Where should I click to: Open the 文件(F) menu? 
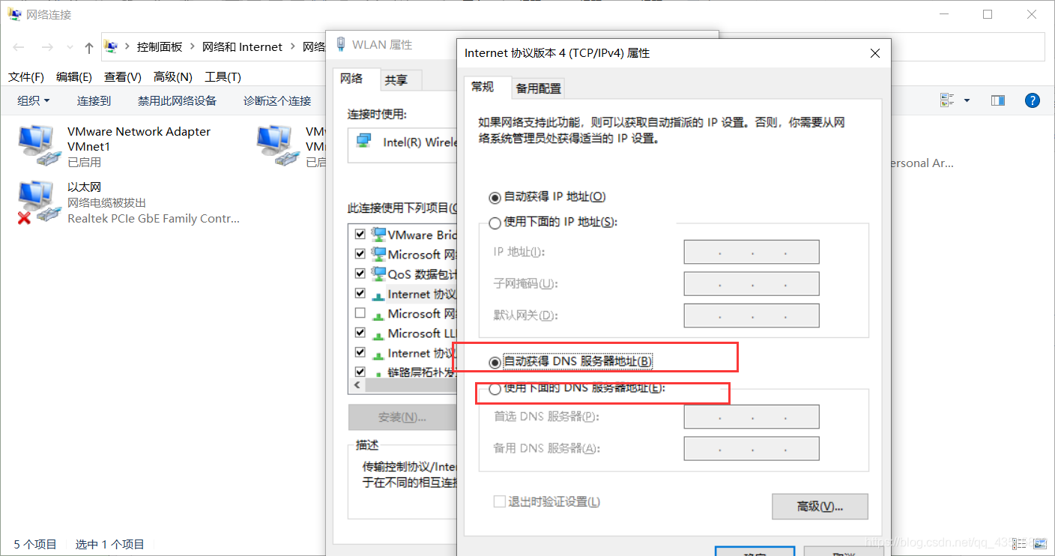point(26,77)
